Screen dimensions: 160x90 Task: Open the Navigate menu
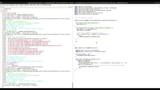pos(12,5)
